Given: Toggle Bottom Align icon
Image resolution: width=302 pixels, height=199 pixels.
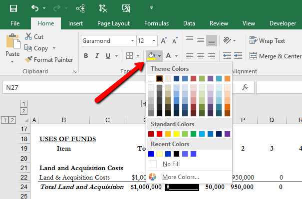Looking at the screenshot, I should [212, 40].
